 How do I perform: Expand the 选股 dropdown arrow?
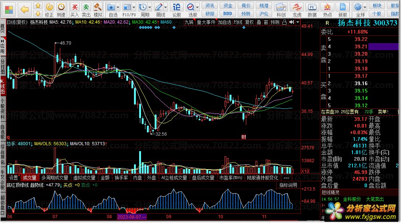[x=197, y=7]
